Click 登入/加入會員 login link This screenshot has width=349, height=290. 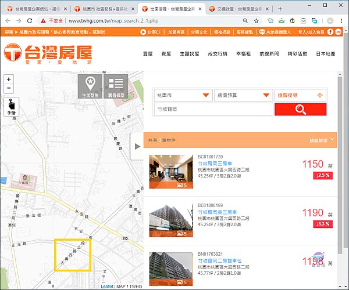click(311, 32)
